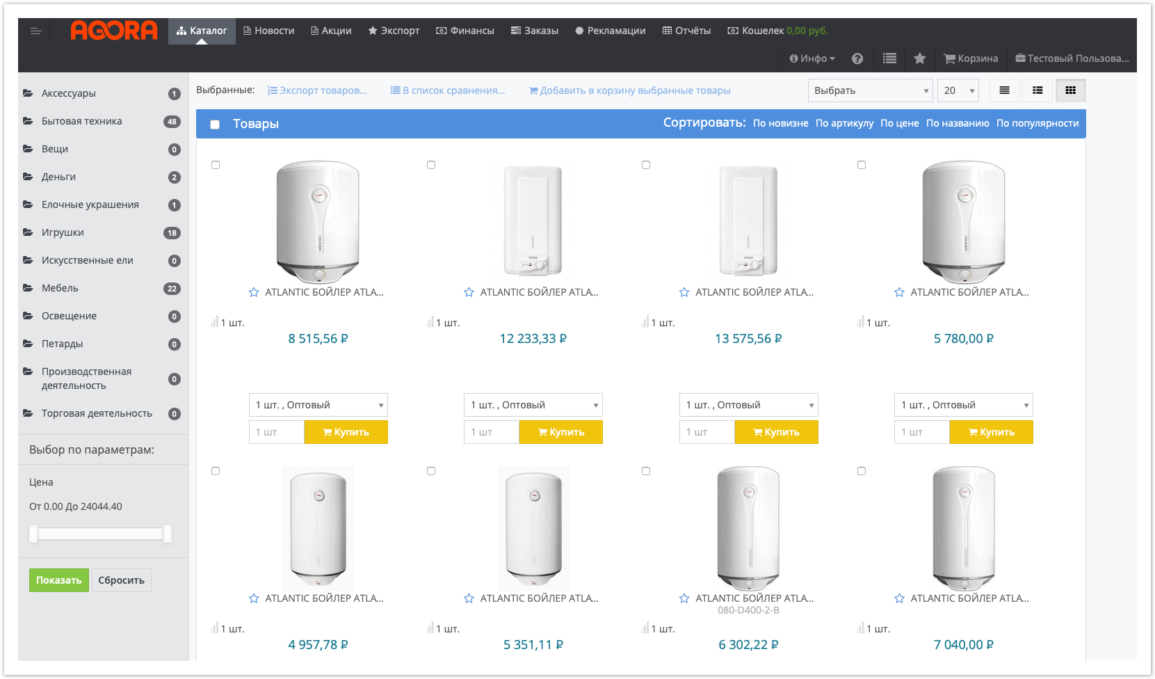Open Тестовый Пользова... user profile

1072,58
